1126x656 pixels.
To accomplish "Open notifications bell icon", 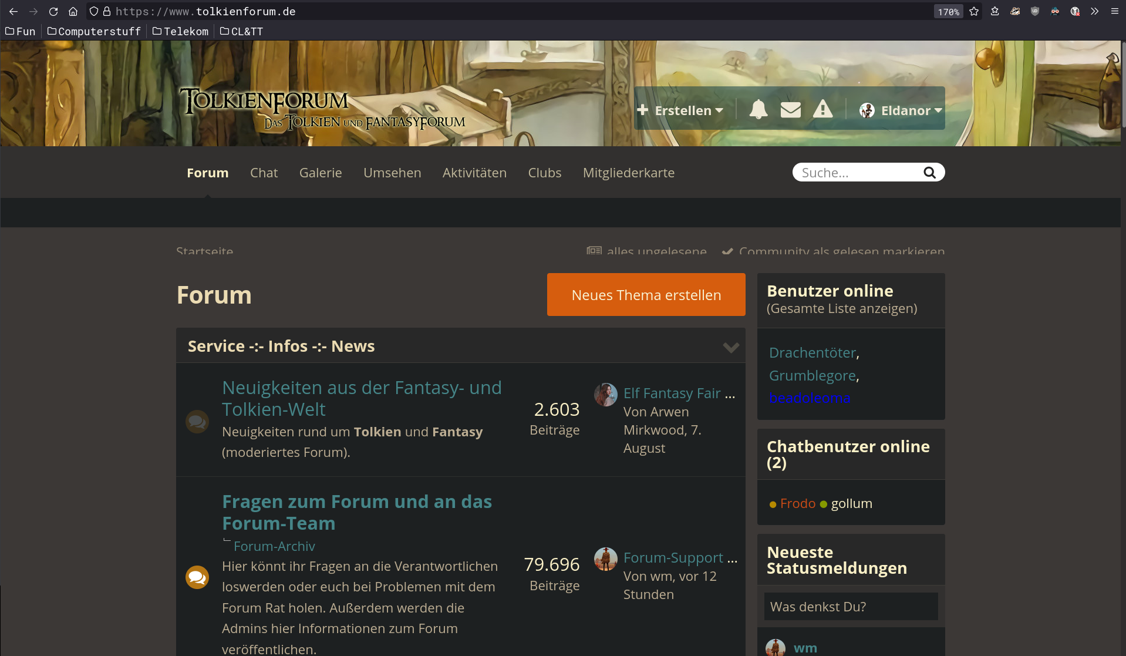I will point(758,109).
